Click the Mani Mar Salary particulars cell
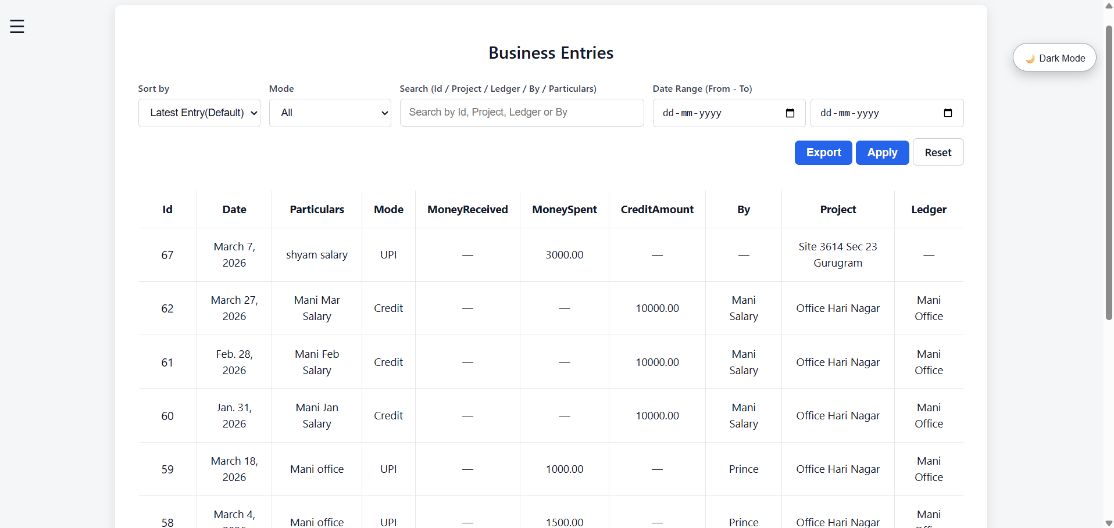The image size is (1114, 528). [x=317, y=308]
